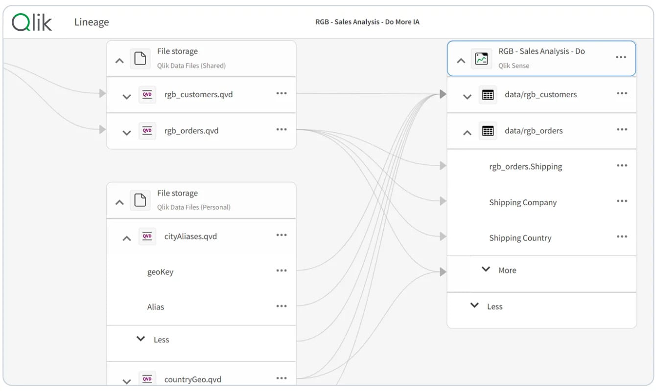Click the Qlik logo

coord(32,22)
